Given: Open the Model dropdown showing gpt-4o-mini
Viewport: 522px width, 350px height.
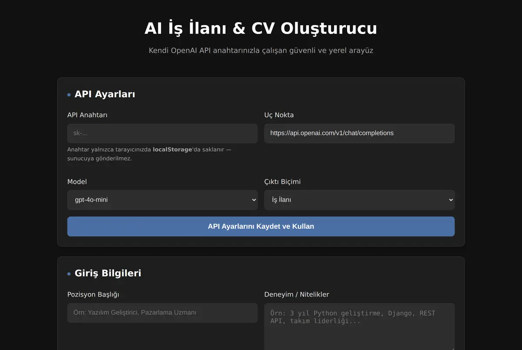Looking at the screenshot, I should point(162,200).
